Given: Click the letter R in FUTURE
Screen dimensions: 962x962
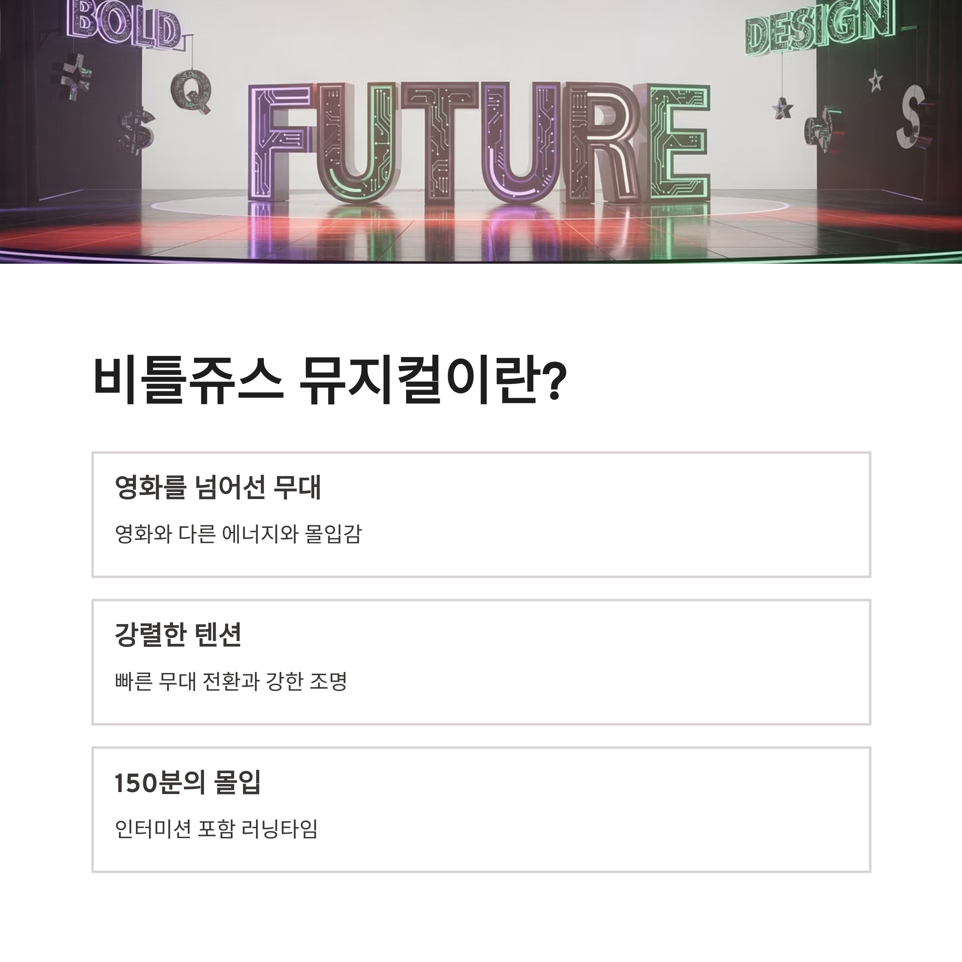Looking at the screenshot, I should click(x=602, y=143).
